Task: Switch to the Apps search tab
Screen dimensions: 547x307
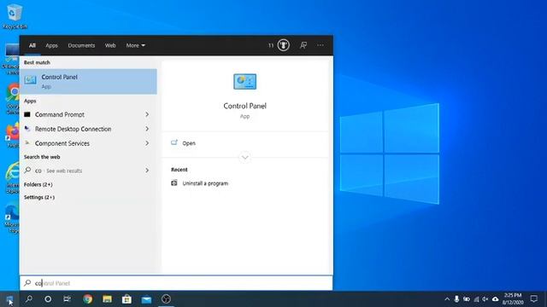Action: 51,45
